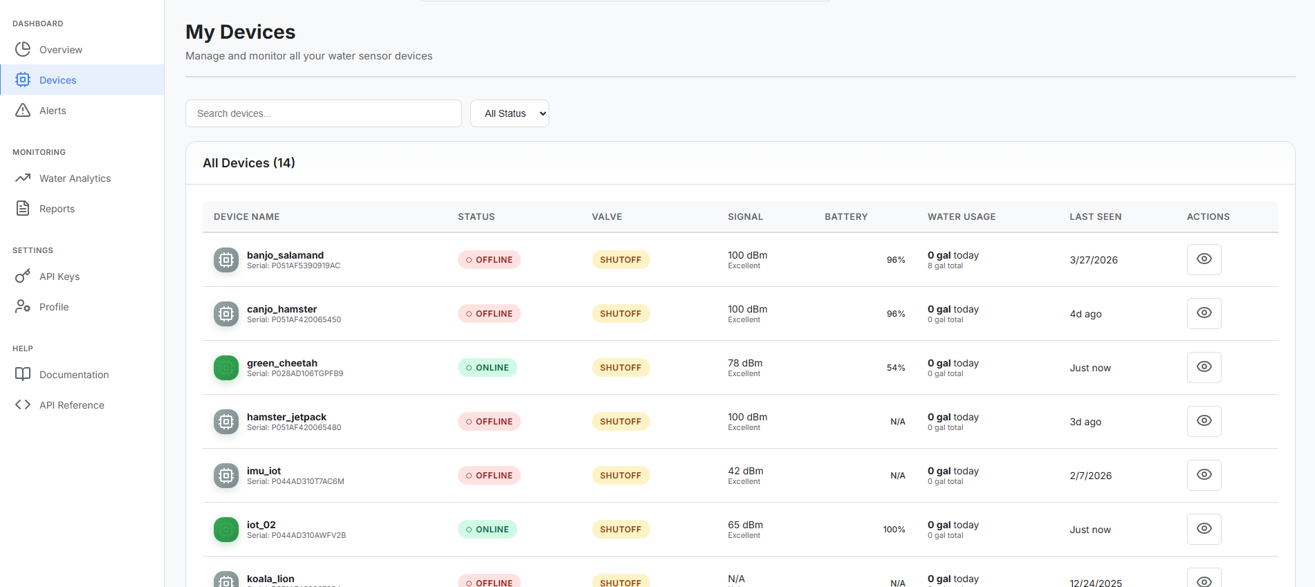Image resolution: width=1315 pixels, height=587 pixels.
Task: Click canjo_hamster SHUTOFF valve badge
Action: click(620, 314)
